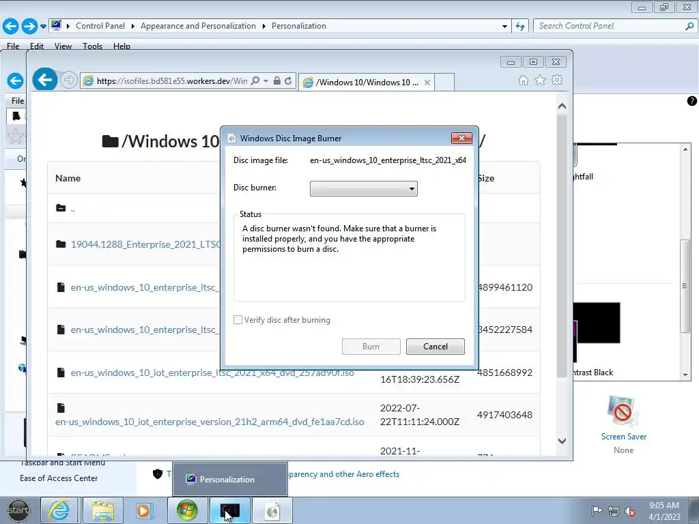Click theme list scroll up arrow
Screen dimensions: 699x524
click(x=685, y=149)
